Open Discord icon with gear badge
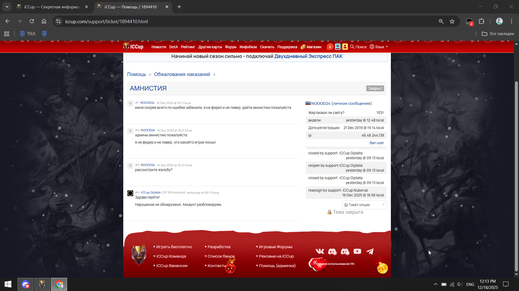The width and height of the screenshot is (519, 291). click(x=345, y=252)
